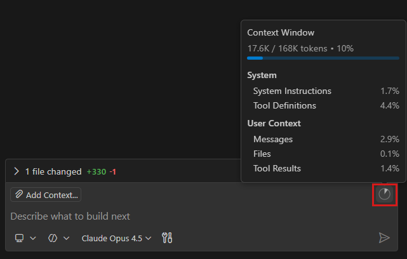Focus the "Describe what to build next" input
The image size is (407, 259).
[190, 216]
